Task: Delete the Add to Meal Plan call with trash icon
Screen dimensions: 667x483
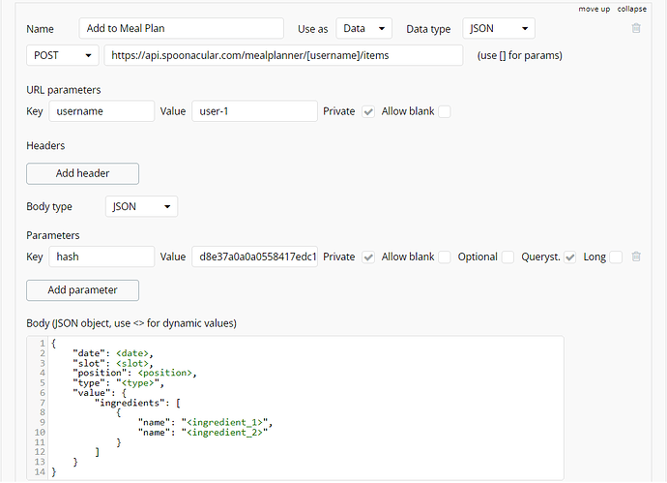Action: pyautogui.click(x=636, y=28)
